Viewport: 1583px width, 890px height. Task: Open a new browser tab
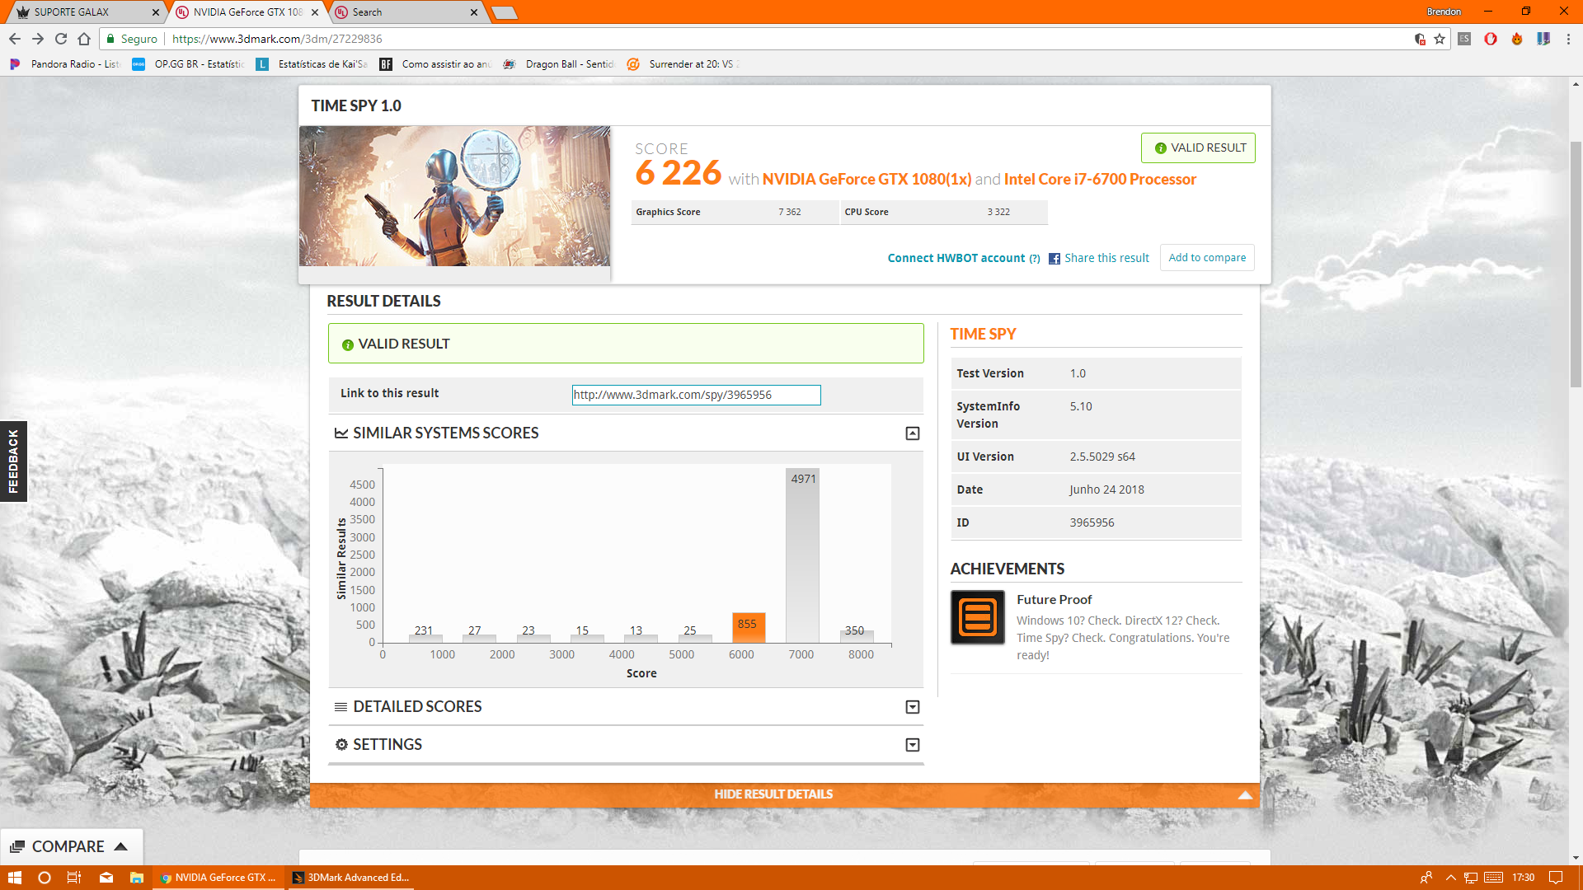(504, 12)
